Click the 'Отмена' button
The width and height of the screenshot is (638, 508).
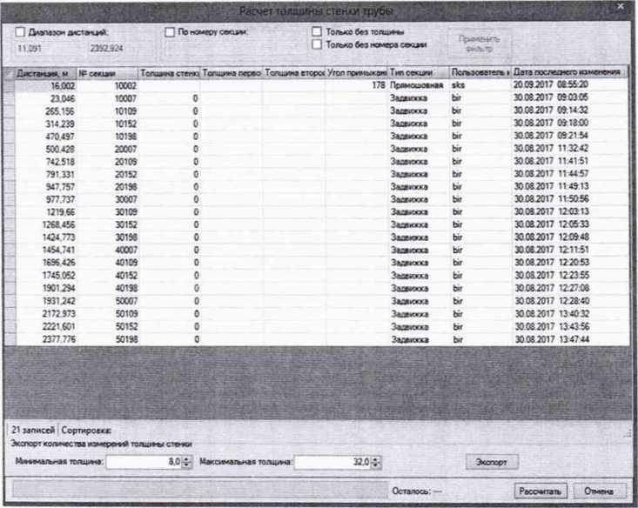[599, 491]
